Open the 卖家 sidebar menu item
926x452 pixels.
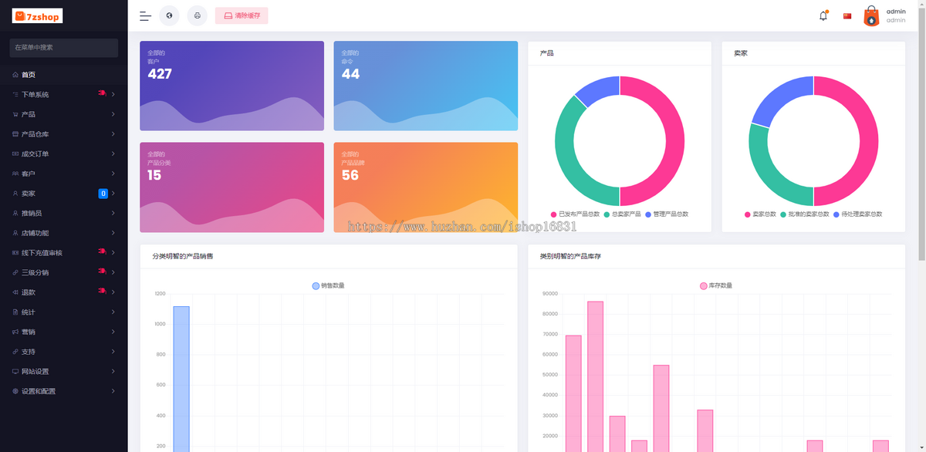pyautogui.click(x=63, y=194)
